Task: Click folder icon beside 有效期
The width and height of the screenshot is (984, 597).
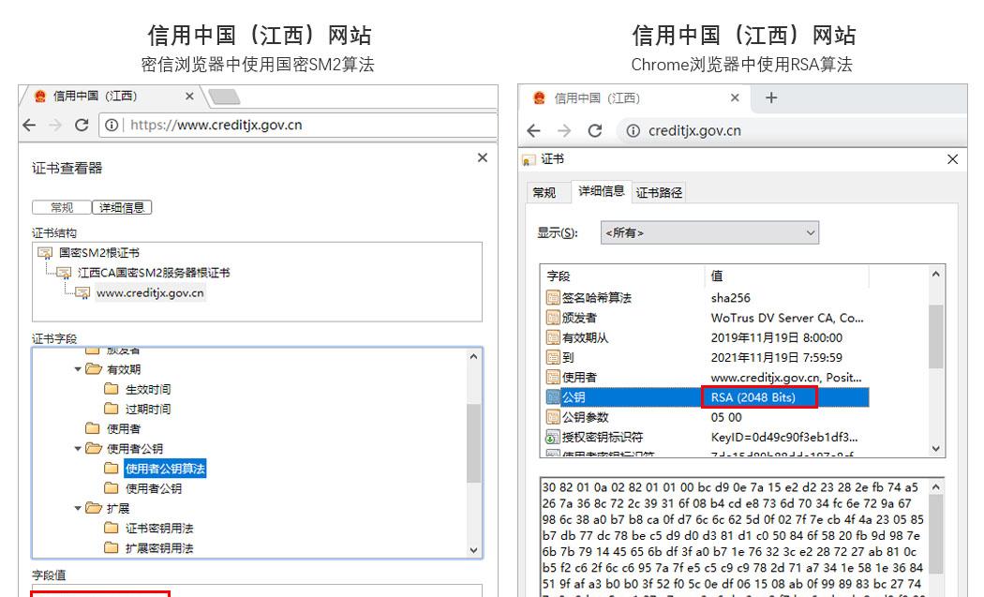Action: click(94, 369)
